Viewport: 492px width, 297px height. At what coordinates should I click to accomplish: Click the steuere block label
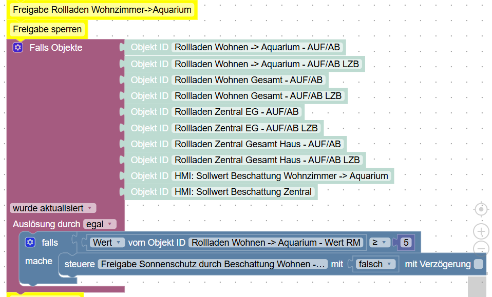pos(80,264)
